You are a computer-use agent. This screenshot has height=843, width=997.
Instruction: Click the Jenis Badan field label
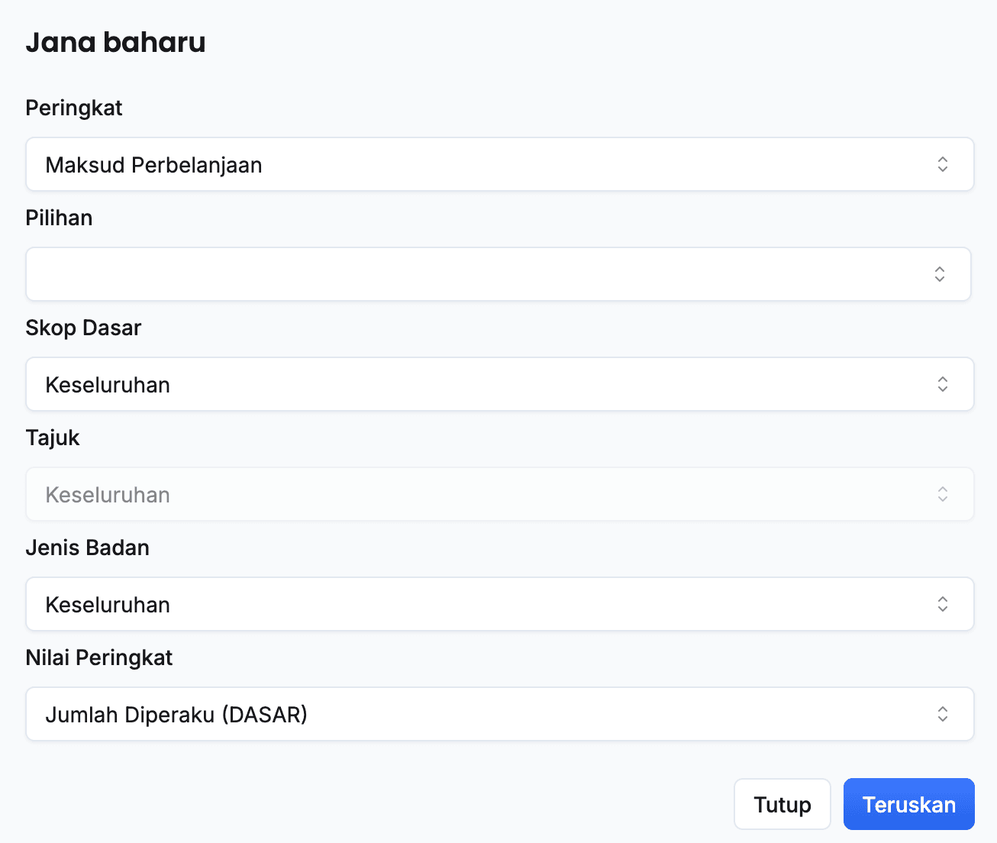point(87,547)
